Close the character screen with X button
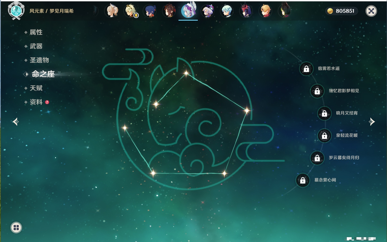Screen dimensions: 387x242 point(371,11)
